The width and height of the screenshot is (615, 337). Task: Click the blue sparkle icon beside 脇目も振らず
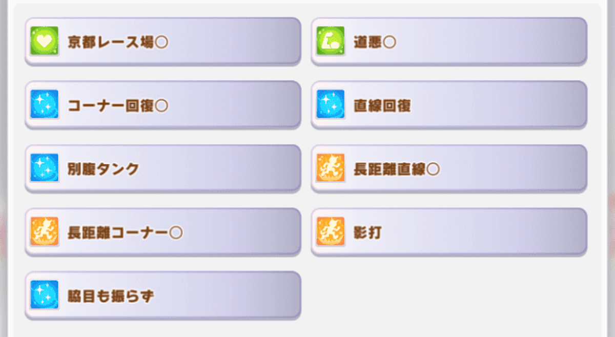point(44,295)
